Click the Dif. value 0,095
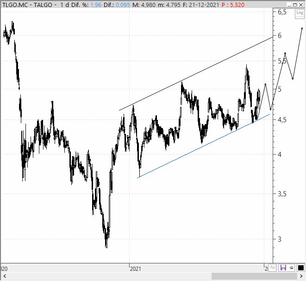Screen dimensions: 306x281 click(x=123, y=5)
